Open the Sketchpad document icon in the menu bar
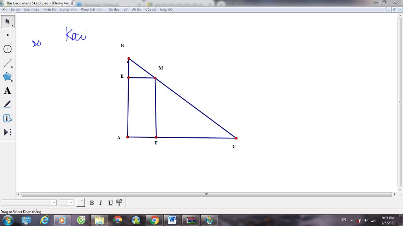 [4, 9]
